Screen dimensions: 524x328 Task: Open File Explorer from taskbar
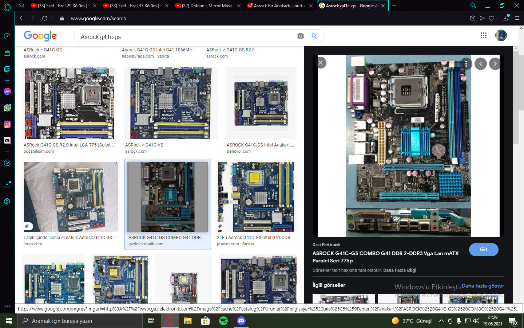coord(187,321)
